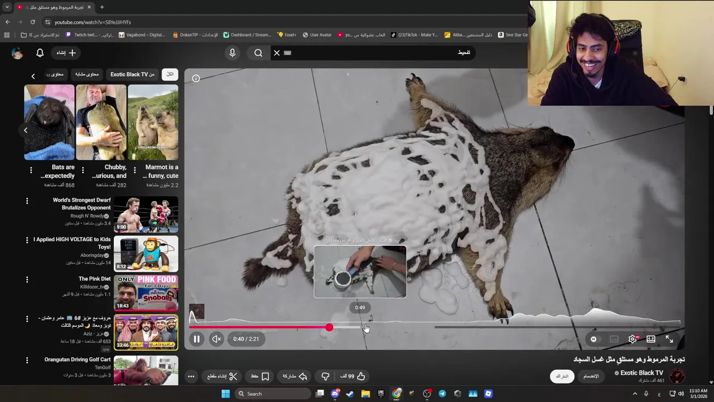Switch to theater mode view

click(651, 339)
